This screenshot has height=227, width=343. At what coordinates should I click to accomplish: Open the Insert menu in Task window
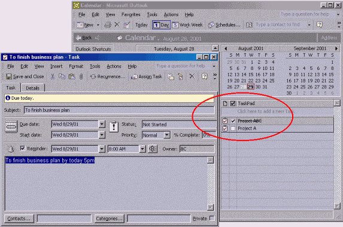click(x=56, y=66)
